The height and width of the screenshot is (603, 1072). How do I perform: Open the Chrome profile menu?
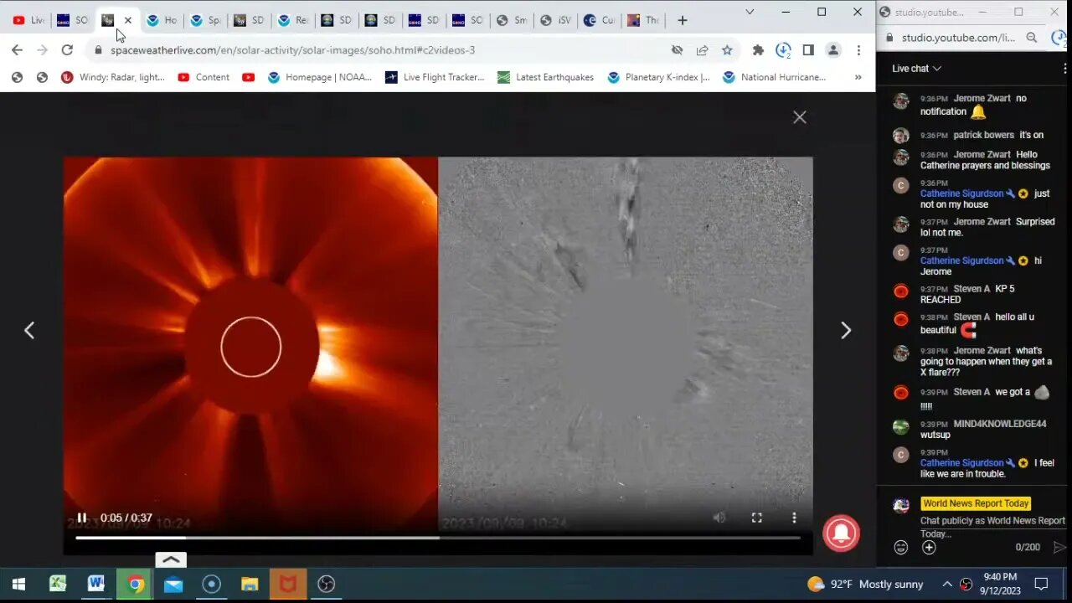[833, 50]
